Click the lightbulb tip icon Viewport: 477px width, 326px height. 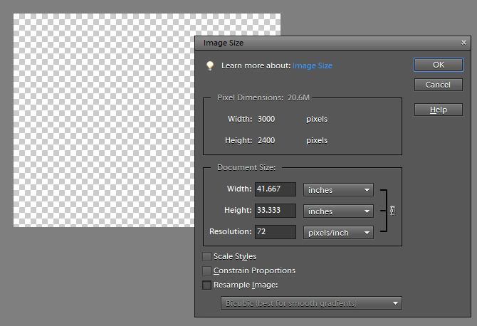210,65
